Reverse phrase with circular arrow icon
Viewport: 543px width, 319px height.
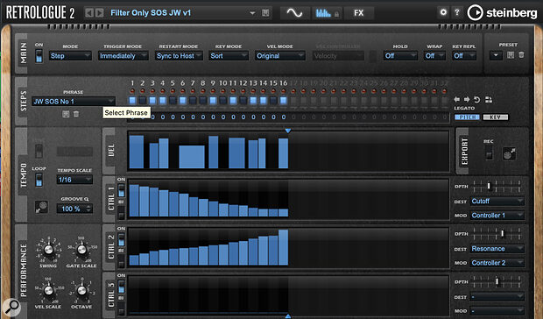[477, 100]
